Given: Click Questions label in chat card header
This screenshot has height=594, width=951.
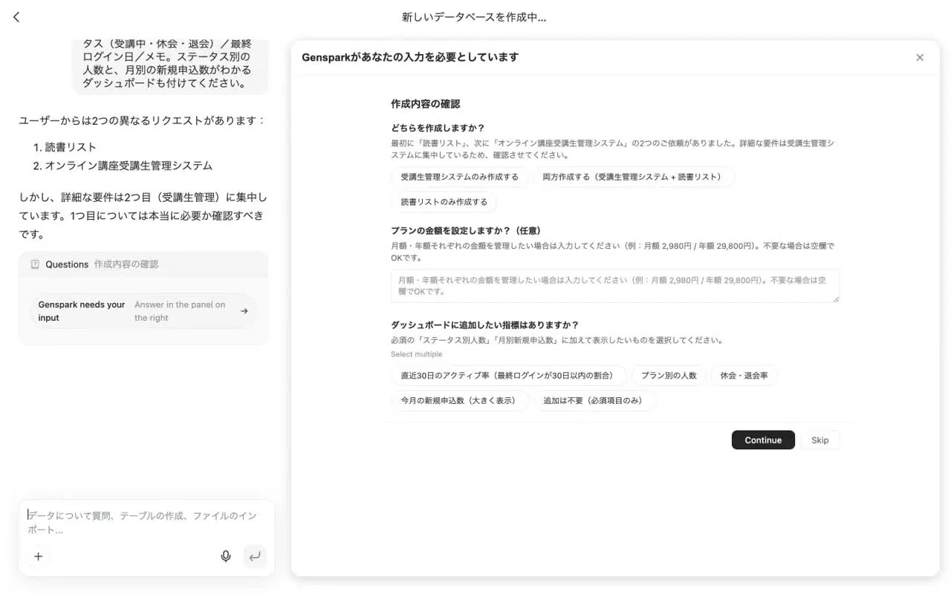Looking at the screenshot, I should 67,264.
